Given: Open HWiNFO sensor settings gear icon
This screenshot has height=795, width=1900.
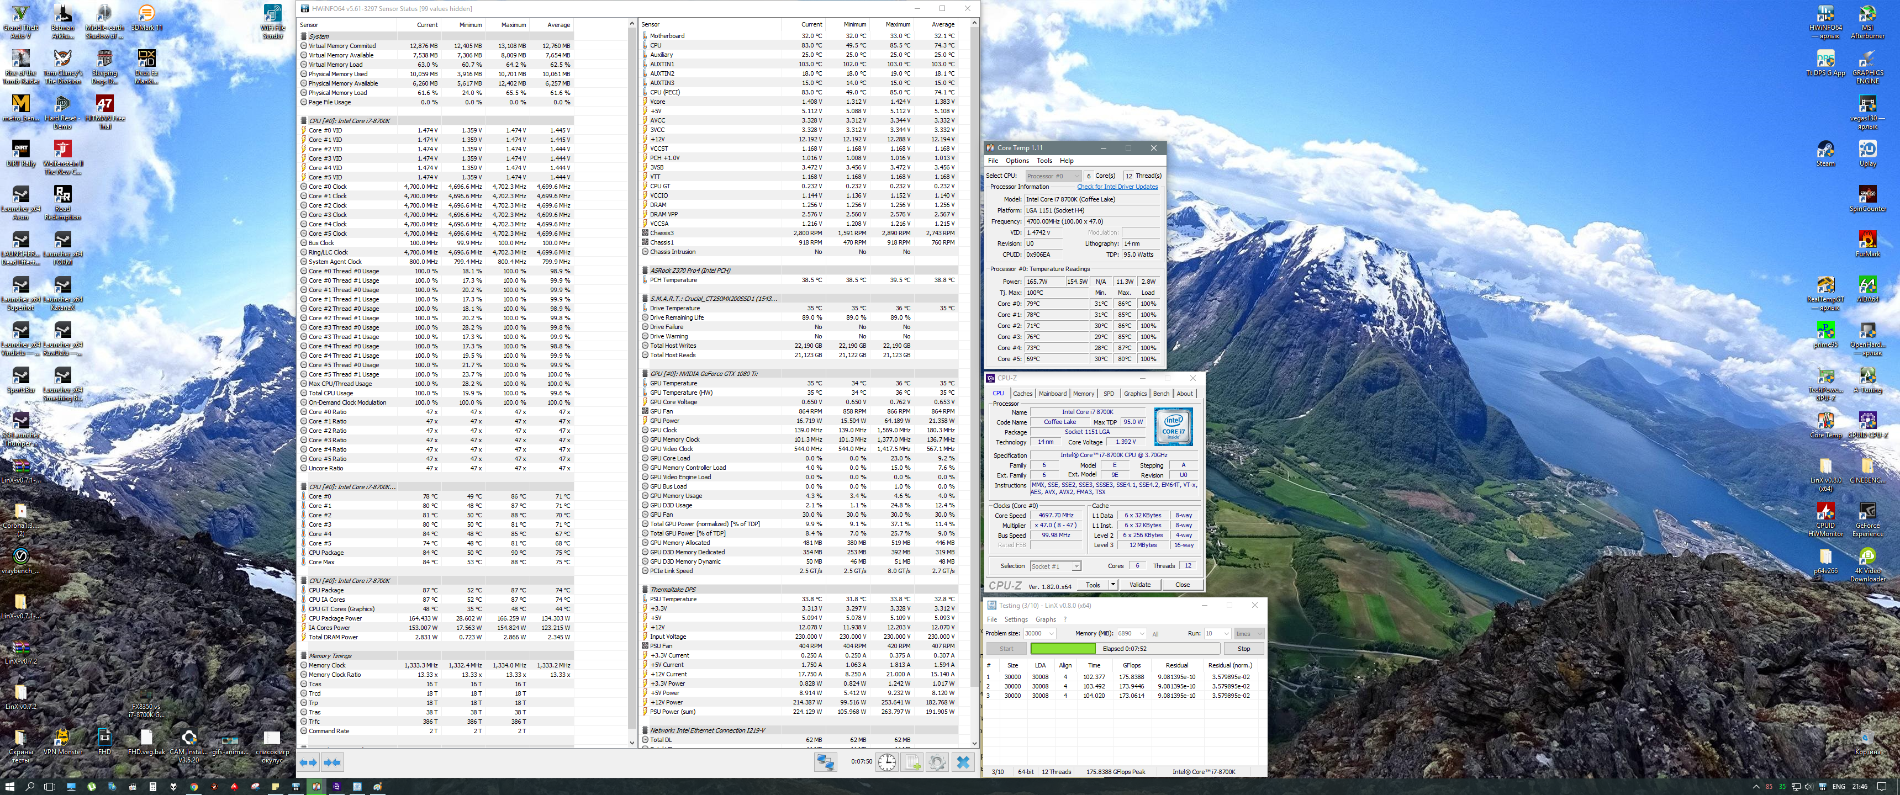Looking at the screenshot, I should 937,762.
